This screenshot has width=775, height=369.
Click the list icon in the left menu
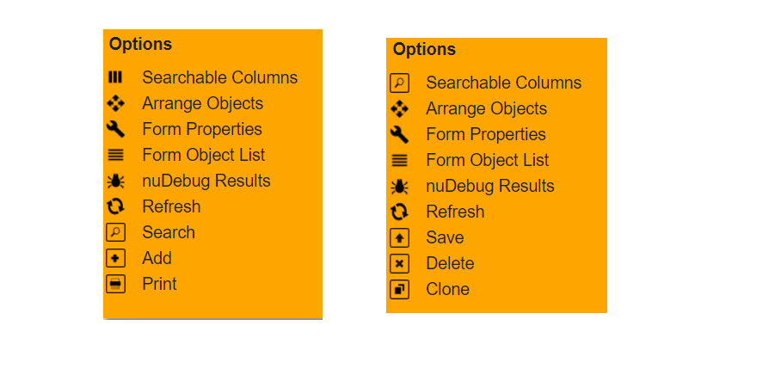click(115, 155)
